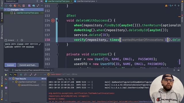Toggle sort alphabetically in test runner

[21, 74]
